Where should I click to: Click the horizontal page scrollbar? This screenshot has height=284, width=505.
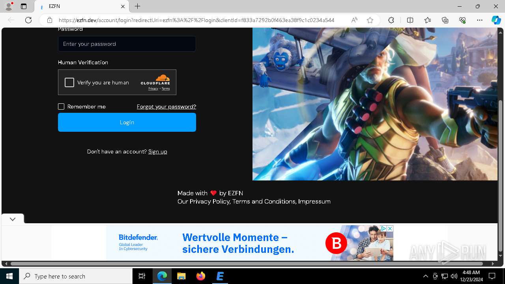247,263
